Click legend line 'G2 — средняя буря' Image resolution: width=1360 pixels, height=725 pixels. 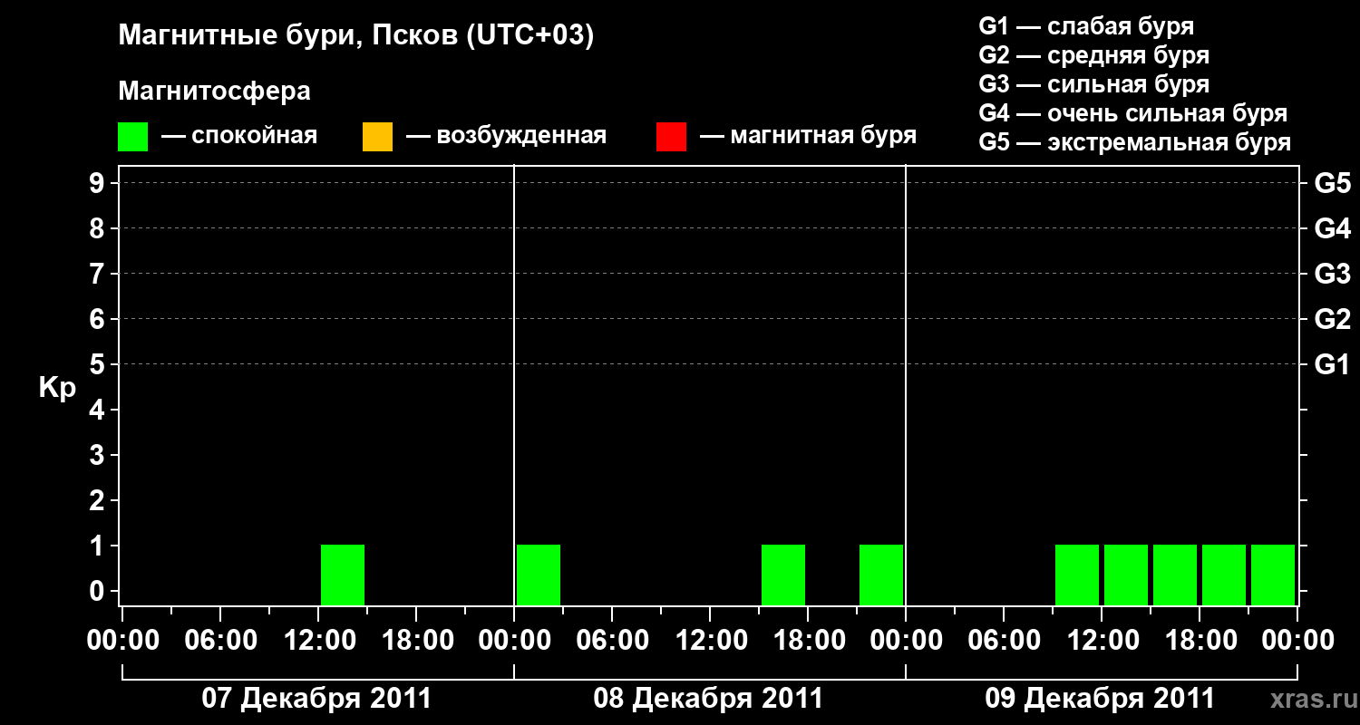point(1093,54)
